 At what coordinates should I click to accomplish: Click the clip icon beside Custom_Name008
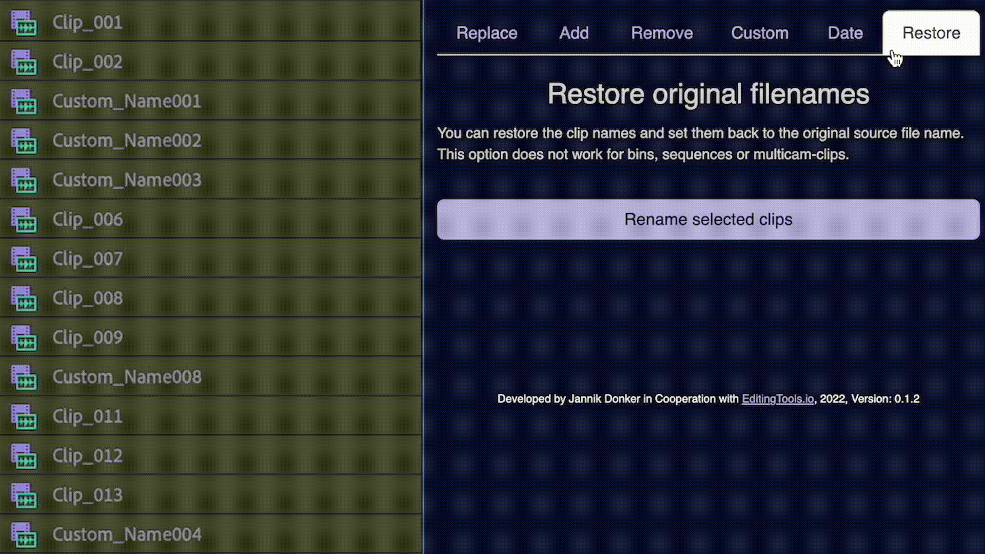tap(24, 377)
